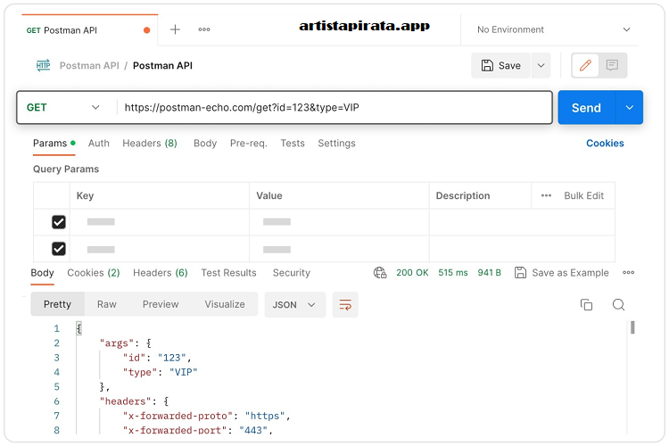Toggle line wrap in response body
This screenshot has width=669, height=446.
tap(345, 305)
